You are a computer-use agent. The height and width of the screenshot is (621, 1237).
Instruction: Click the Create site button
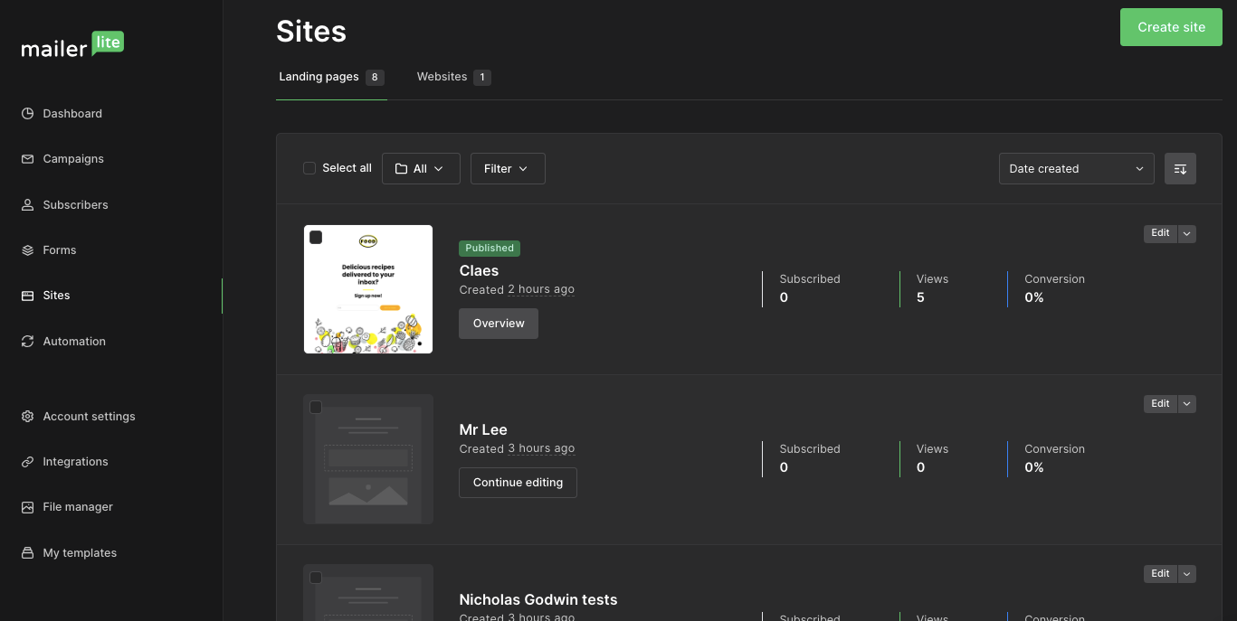(1171, 27)
